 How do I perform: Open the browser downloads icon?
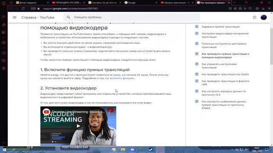click(x=263, y=8)
